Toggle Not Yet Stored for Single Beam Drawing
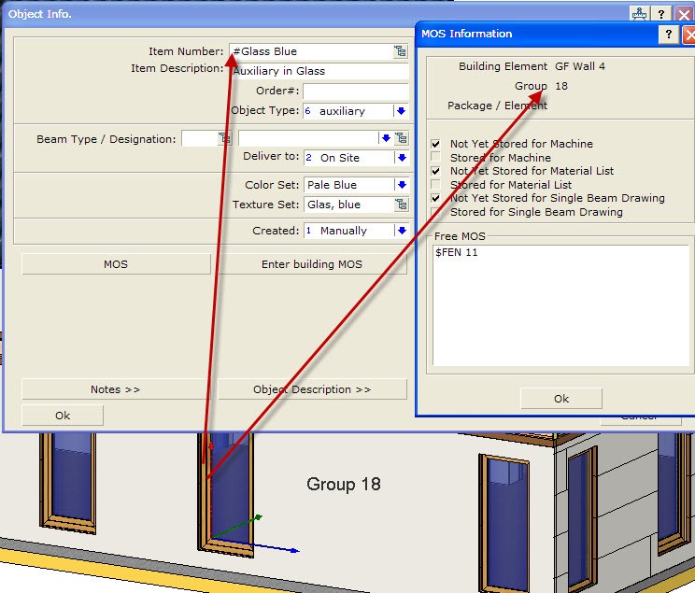This screenshot has width=695, height=593. (436, 199)
